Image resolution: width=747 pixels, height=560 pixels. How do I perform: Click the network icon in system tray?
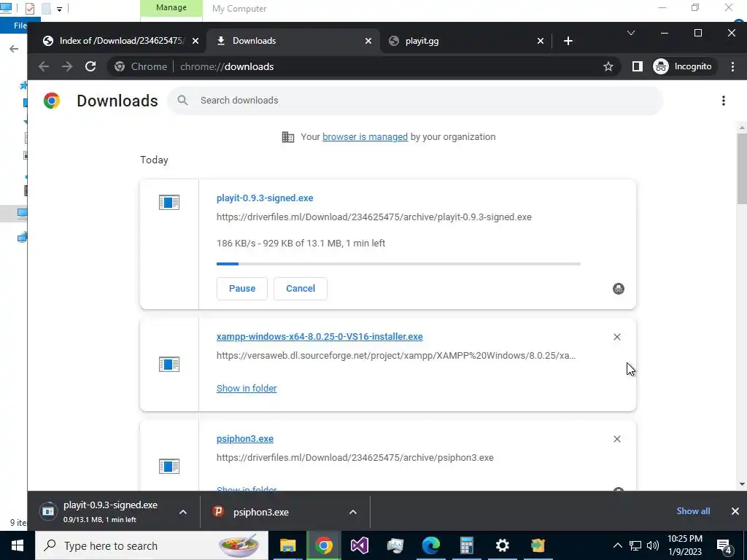click(x=635, y=545)
